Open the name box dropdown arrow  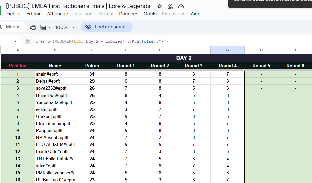(x=16, y=41)
